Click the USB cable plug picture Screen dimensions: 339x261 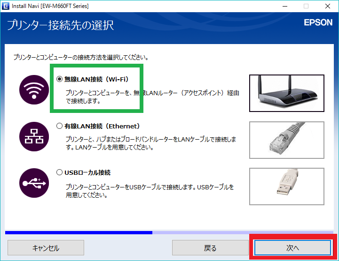point(286,186)
